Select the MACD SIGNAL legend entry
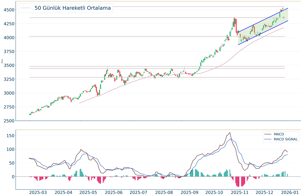Image resolution: width=302 pixels, height=196 pixels. click(286, 139)
